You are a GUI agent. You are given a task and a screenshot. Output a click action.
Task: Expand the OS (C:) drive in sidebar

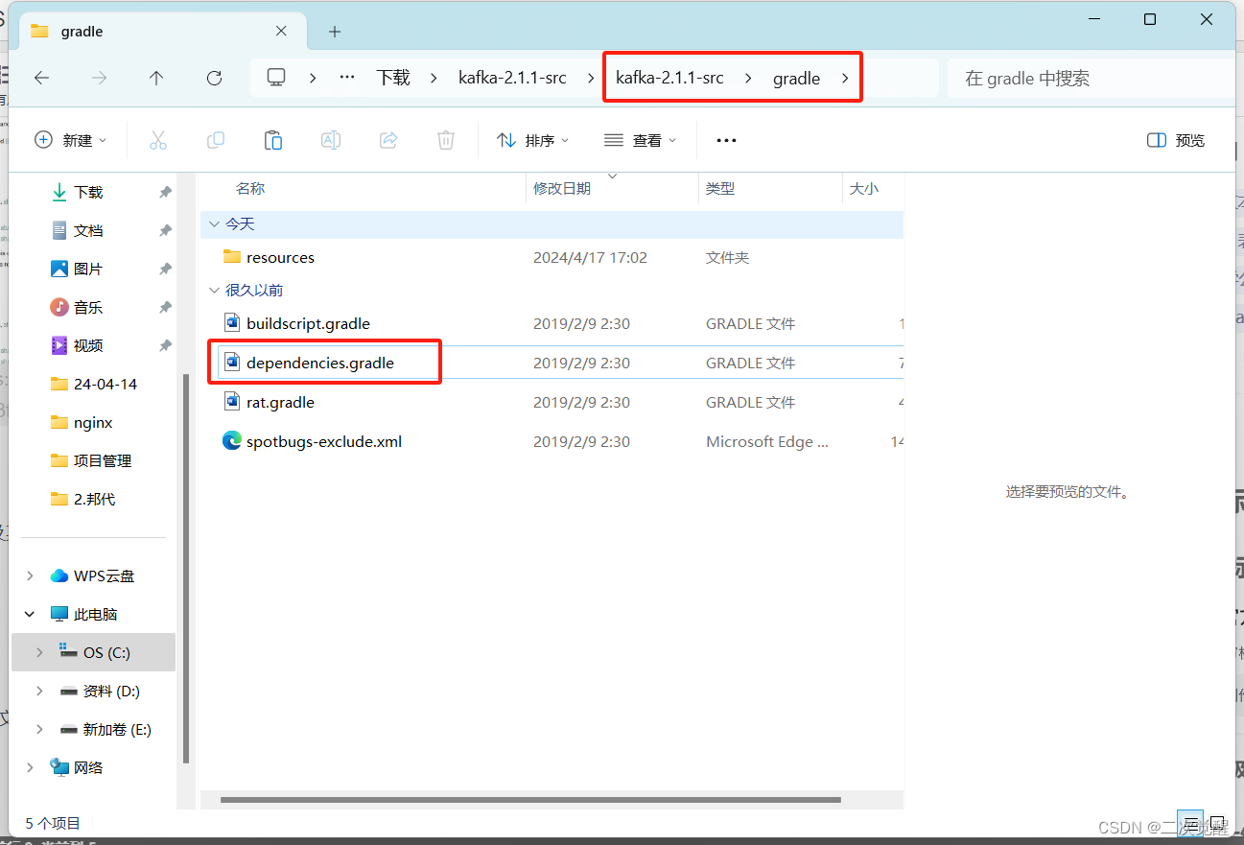[38, 652]
